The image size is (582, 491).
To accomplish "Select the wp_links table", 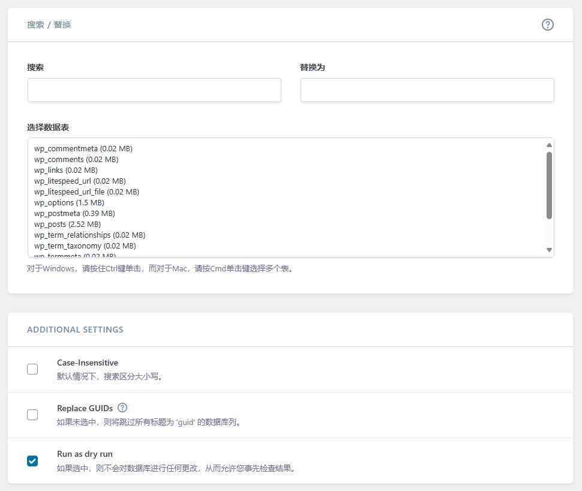I will [x=62, y=170].
